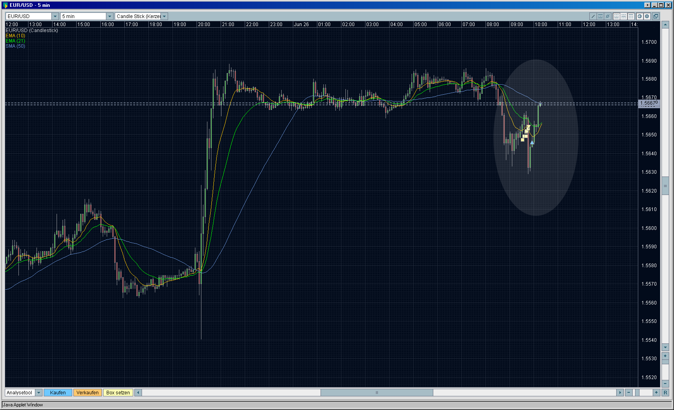Click the title bar right-arrow button
The height and width of the screenshot is (410, 674).
(x=647, y=5)
